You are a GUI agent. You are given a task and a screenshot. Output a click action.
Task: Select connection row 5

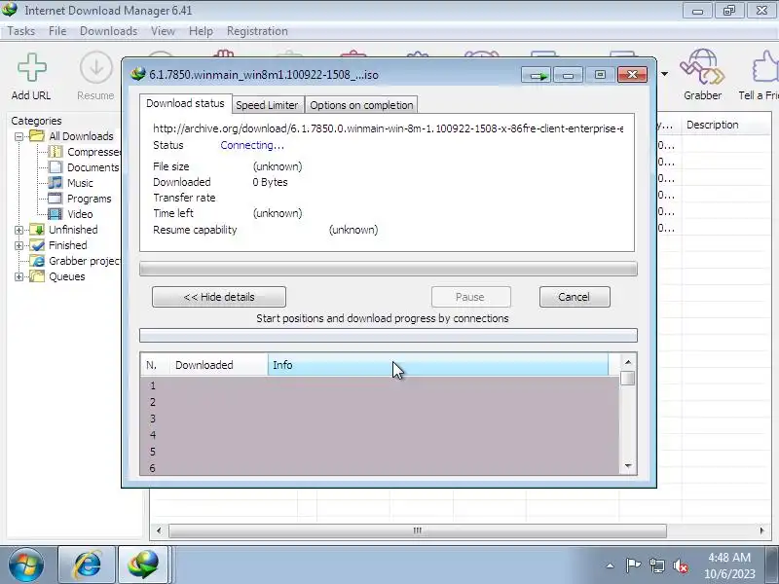(x=380, y=452)
